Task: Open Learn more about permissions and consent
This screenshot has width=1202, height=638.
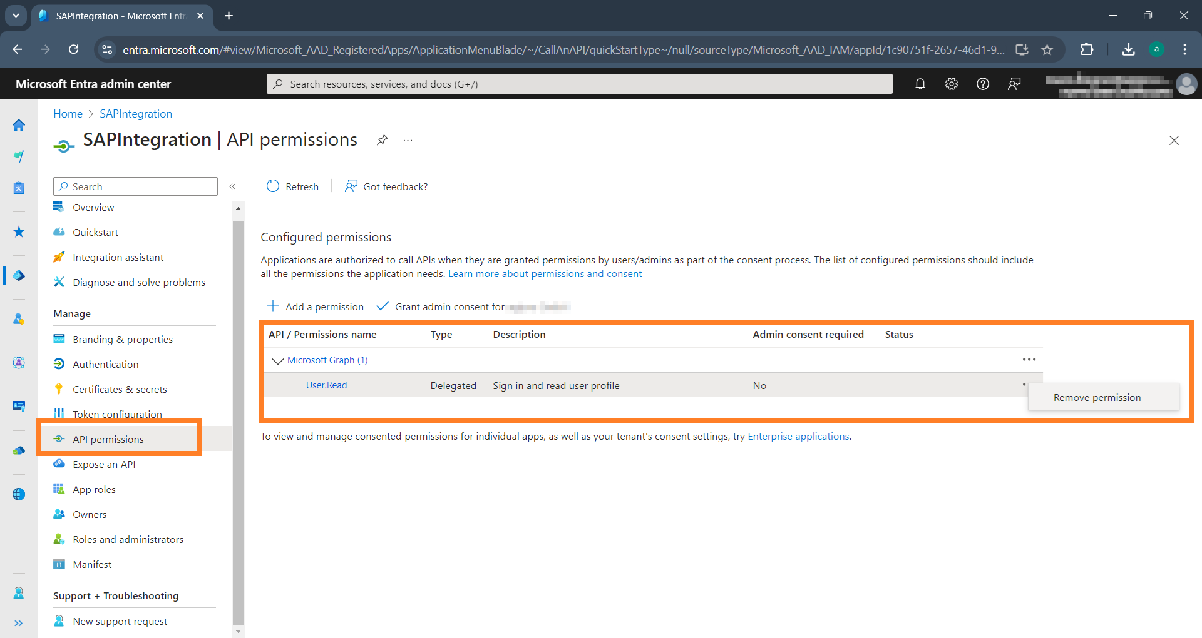Action: click(545, 273)
